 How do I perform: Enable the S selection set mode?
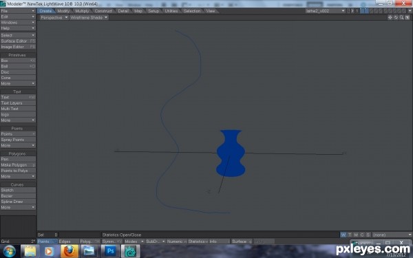click(368, 235)
